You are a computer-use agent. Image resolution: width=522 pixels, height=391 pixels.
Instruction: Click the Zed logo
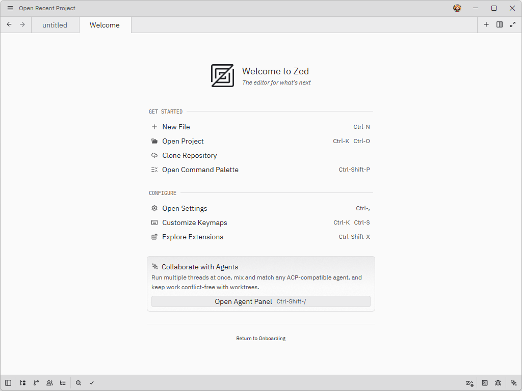222,76
